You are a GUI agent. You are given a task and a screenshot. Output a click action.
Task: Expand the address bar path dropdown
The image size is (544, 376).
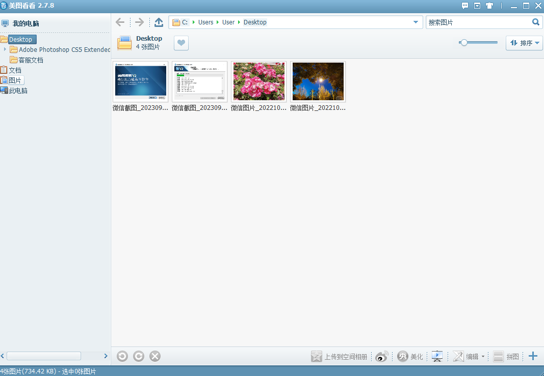click(x=416, y=22)
